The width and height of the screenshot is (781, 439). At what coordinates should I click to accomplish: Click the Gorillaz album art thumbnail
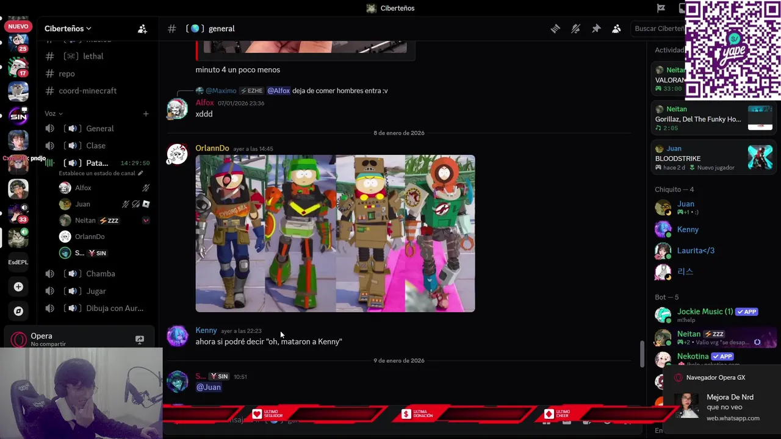coord(760,118)
